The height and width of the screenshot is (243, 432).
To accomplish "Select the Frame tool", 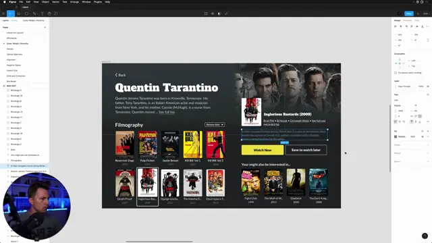I will [19, 13].
